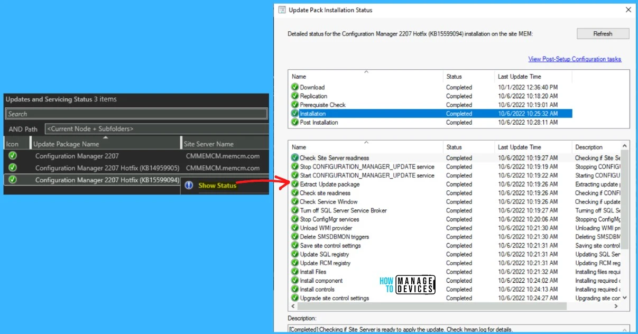Select Configuration Manager 2207 package name
This screenshot has width=638, height=334.
[77, 156]
